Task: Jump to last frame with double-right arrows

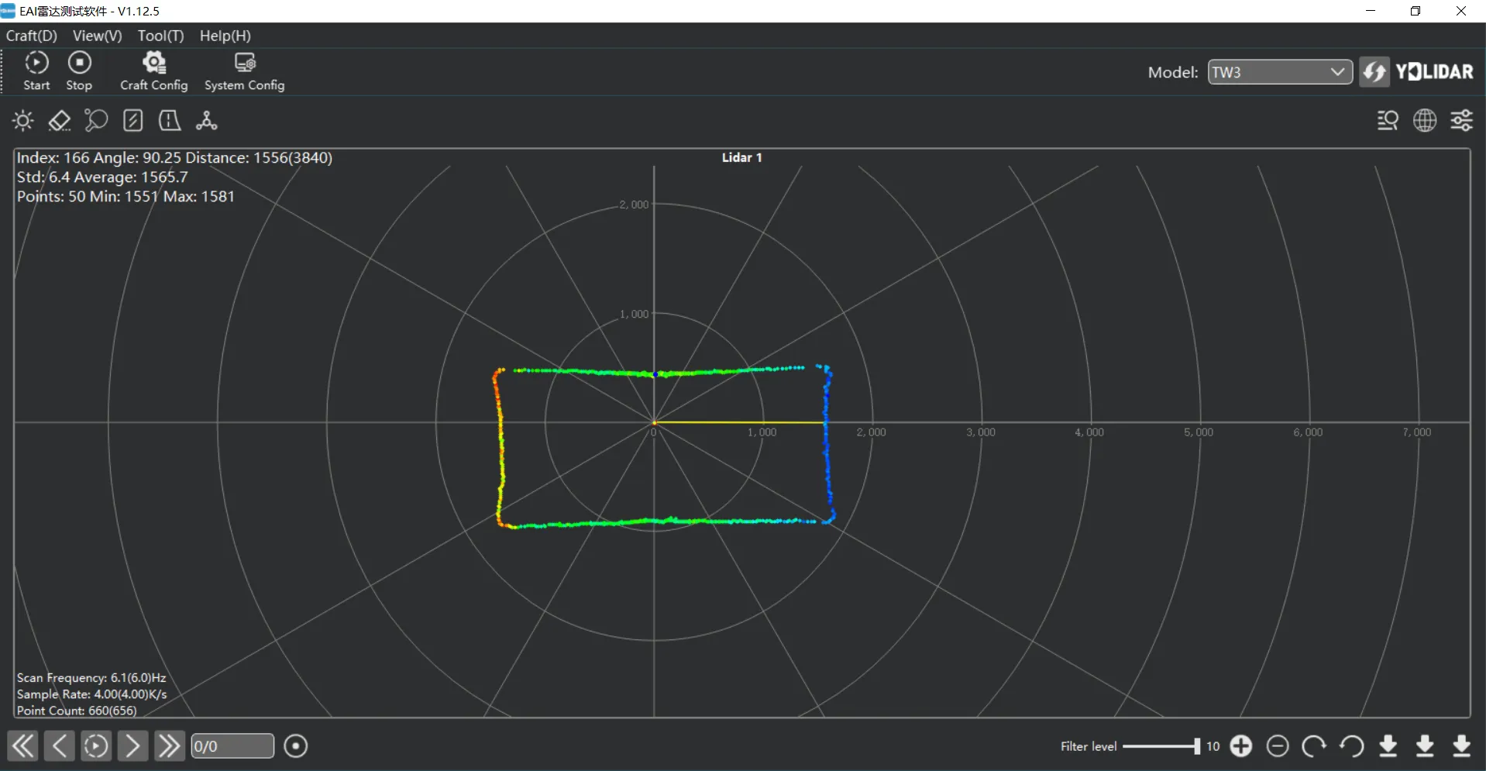Action: click(x=169, y=746)
